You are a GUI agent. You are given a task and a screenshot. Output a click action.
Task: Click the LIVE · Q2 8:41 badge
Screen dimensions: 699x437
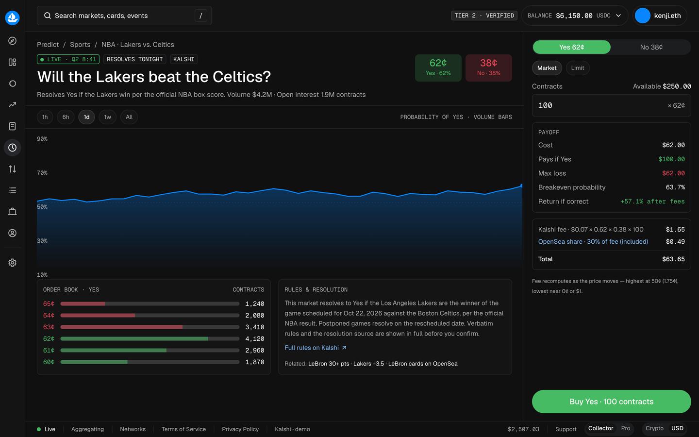click(x=68, y=59)
